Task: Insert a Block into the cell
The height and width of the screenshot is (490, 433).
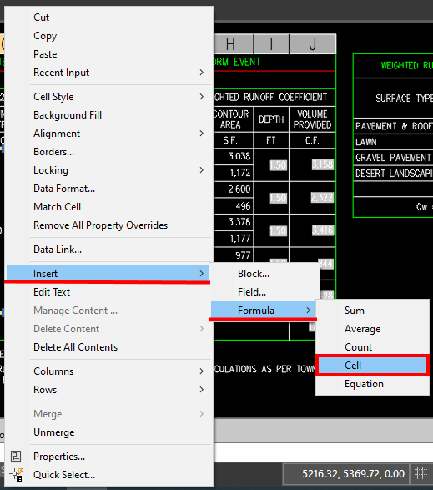Action: tap(264, 274)
